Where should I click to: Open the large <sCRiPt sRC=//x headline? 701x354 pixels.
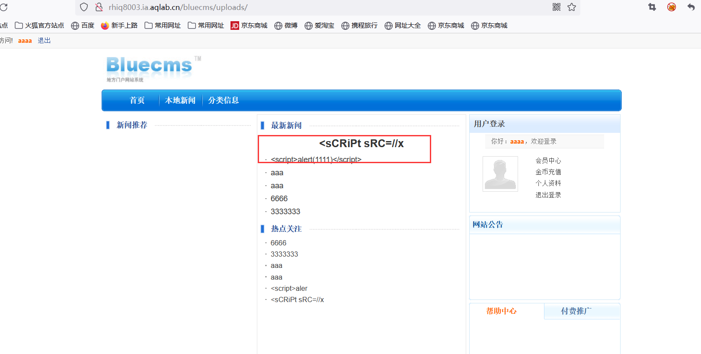click(362, 144)
